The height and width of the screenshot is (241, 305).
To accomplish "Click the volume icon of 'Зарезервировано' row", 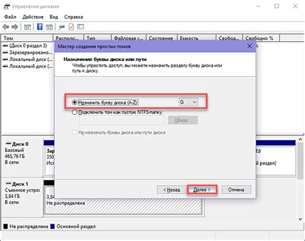I will (5, 53).
